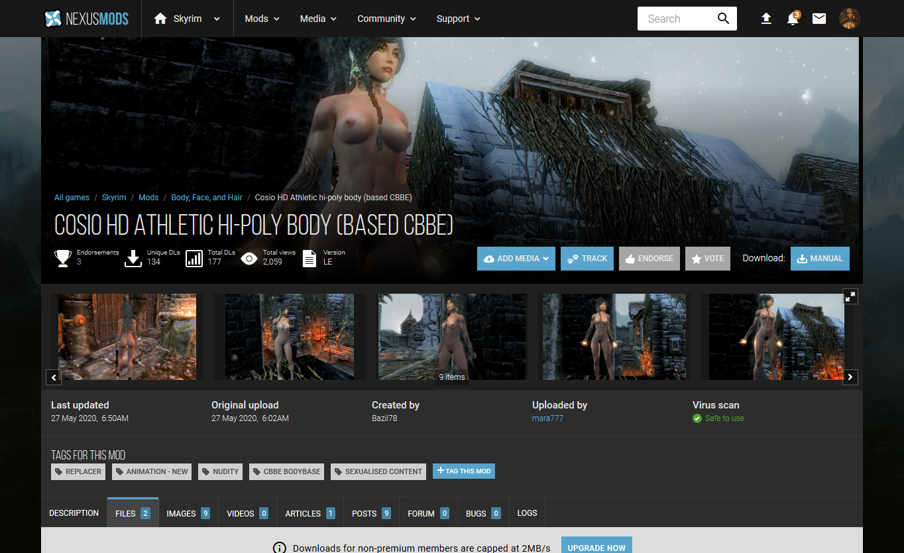Open the user avatar menu
Viewport: 904px width, 553px height.
[849, 19]
